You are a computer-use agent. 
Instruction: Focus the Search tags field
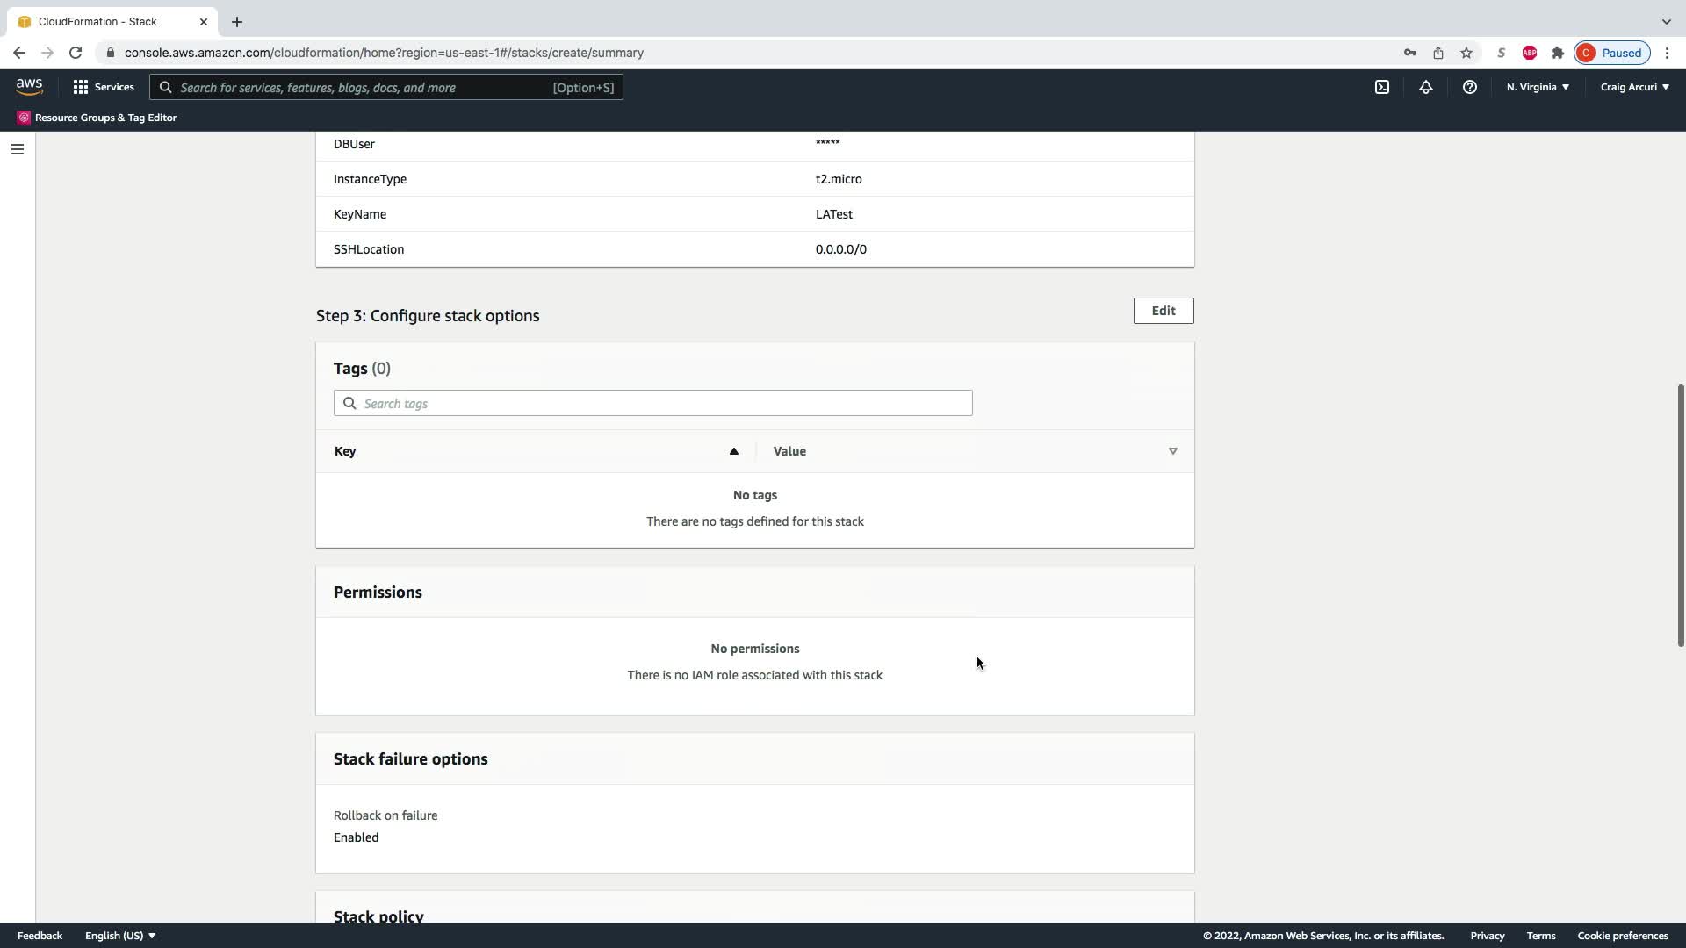(x=653, y=404)
